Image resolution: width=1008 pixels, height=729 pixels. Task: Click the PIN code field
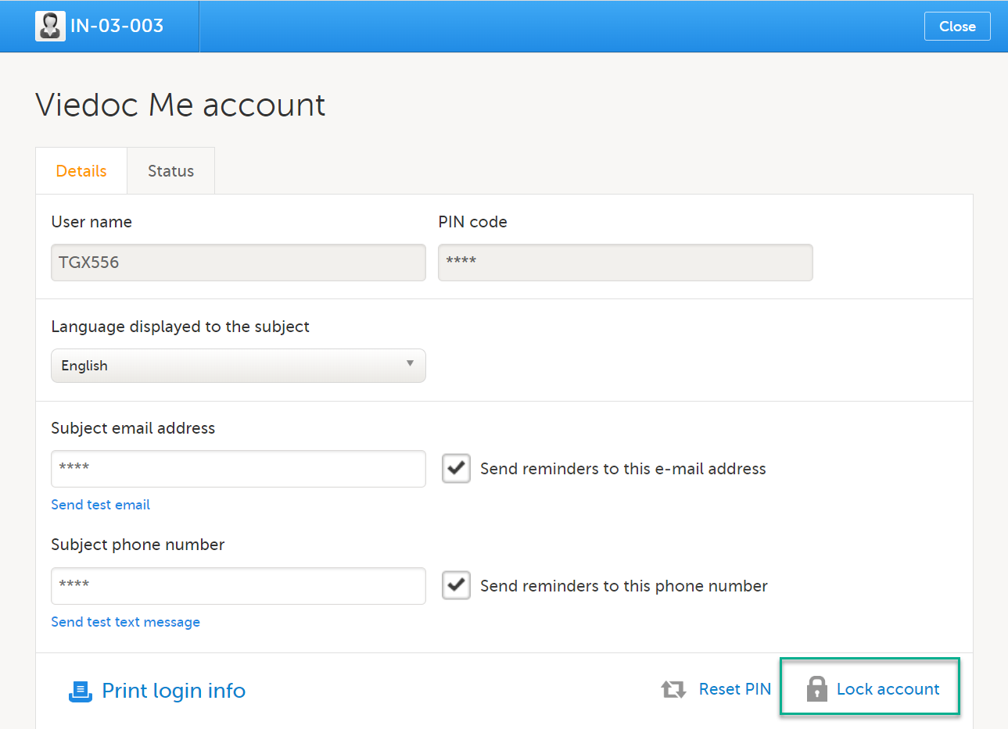pos(625,263)
